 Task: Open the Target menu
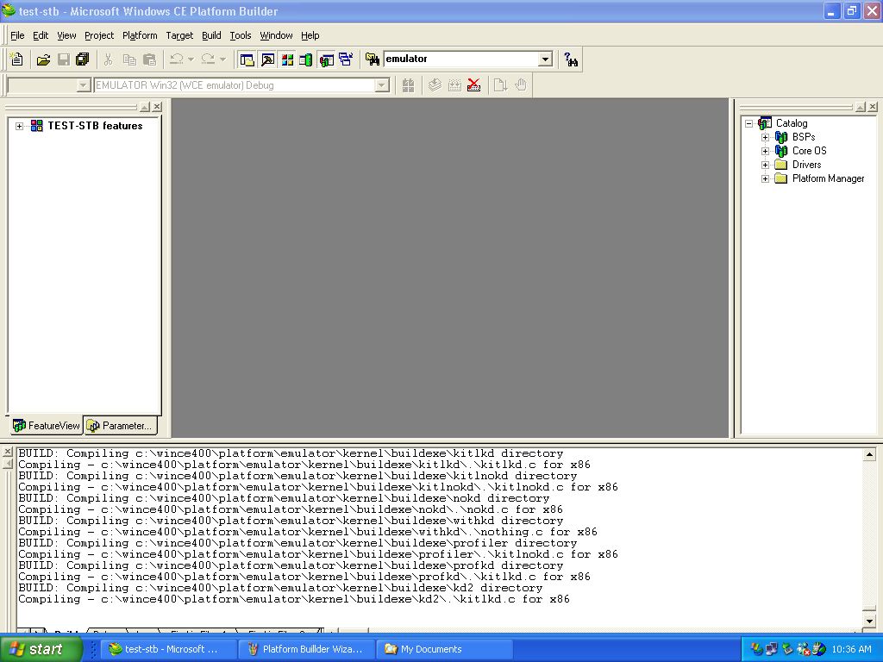179,35
